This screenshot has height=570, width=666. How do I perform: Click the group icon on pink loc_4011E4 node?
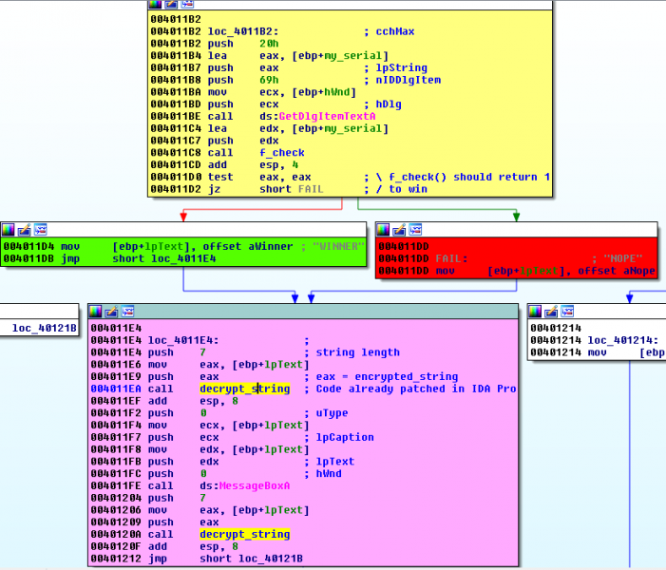(x=128, y=312)
